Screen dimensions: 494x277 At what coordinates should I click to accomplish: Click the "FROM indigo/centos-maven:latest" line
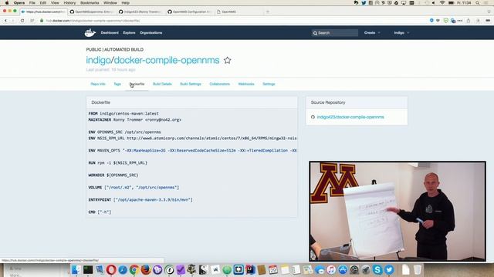pos(123,114)
